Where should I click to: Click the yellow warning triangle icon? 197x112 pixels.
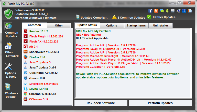(114, 17)
